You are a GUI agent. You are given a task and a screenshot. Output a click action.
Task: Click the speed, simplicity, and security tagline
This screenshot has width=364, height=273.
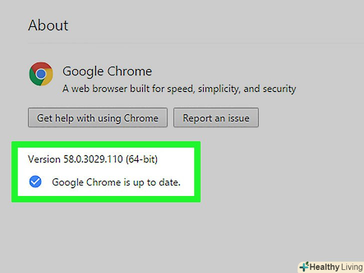click(179, 89)
